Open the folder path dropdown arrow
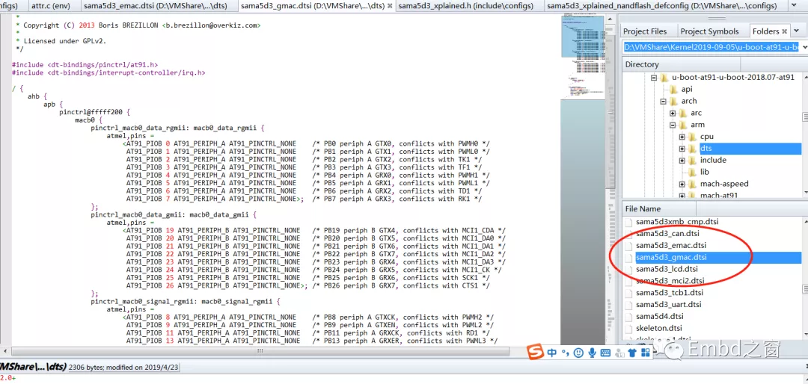 pyautogui.click(x=804, y=47)
